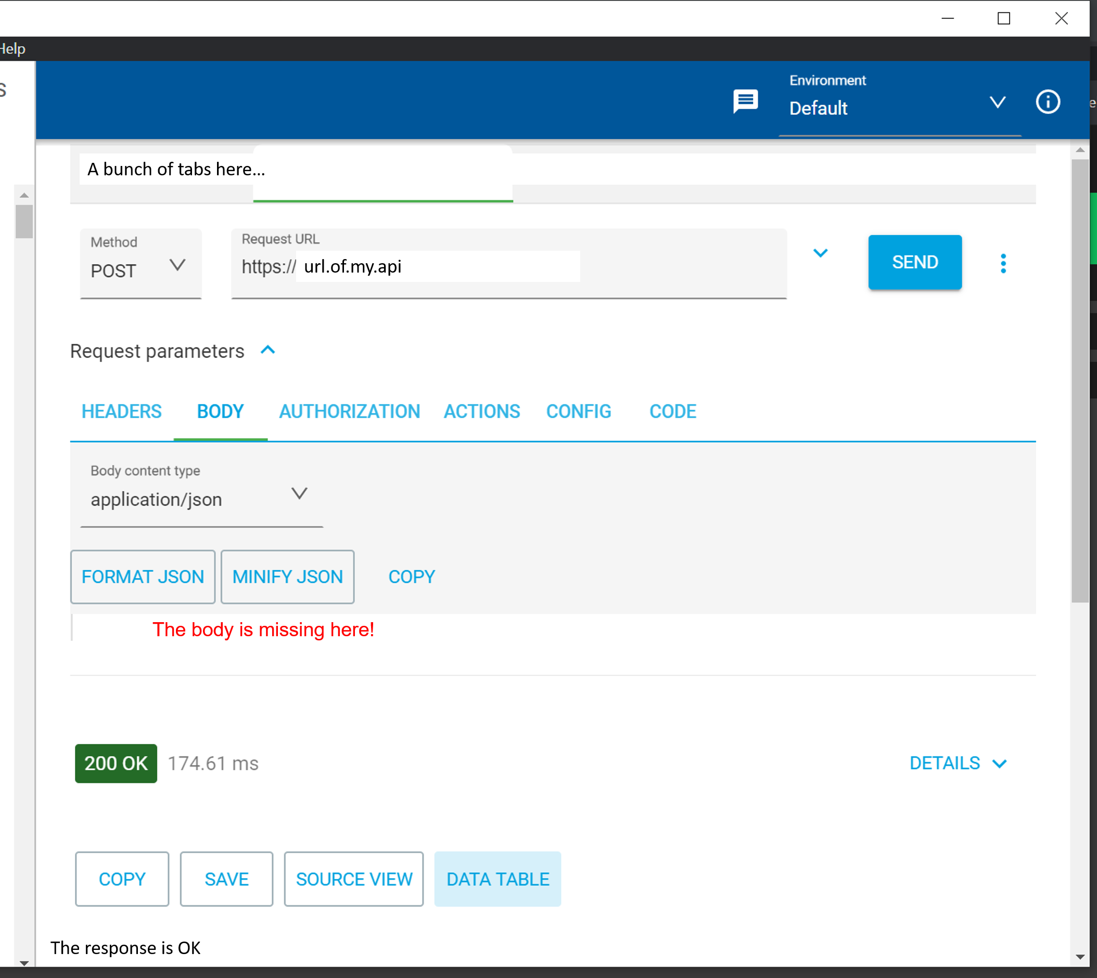Open the Method dropdown showing POST
The height and width of the screenshot is (978, 1097).
pyautogui.click(x=177, y=264)
